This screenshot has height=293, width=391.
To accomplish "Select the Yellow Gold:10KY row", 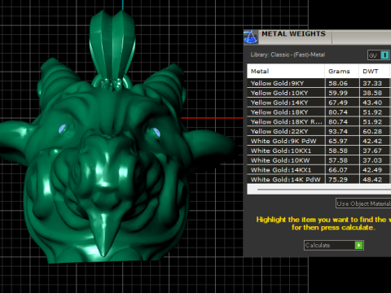I will pos(319,93).
